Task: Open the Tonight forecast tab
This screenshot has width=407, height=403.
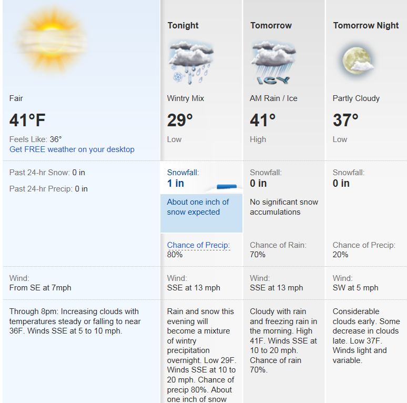Action: pyautogui.click(x=183, y=25)
